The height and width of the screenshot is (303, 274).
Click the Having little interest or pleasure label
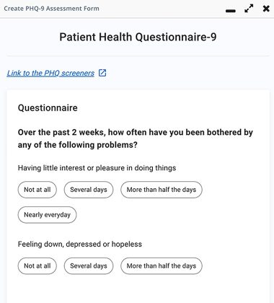pyautogui.click(x=97, y=168)
